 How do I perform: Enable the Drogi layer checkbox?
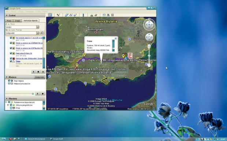11,108
